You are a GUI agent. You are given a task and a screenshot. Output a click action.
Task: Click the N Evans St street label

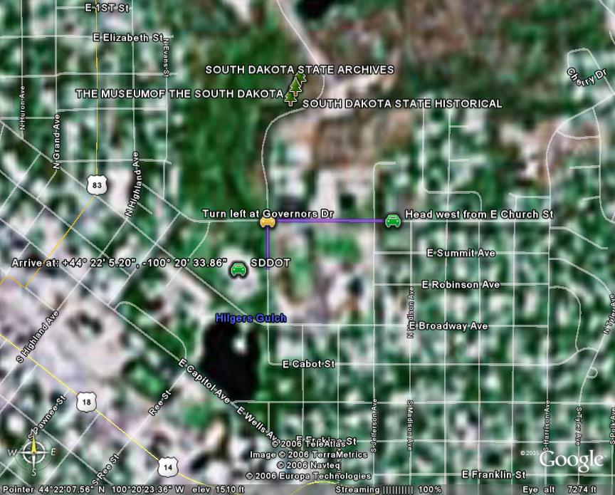pyautogui.click(x=166, y=56)
